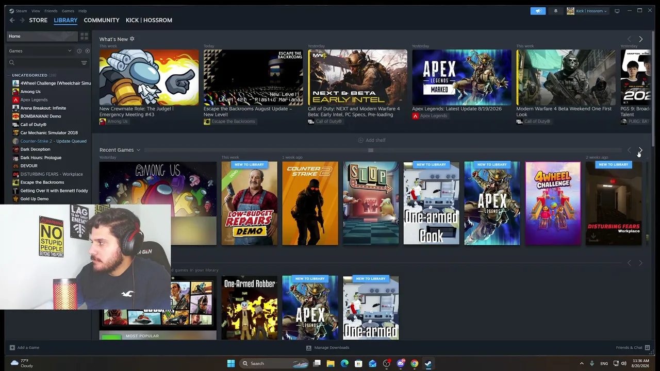Sort sidebar games by recent activity clock icon

tap(79, 51)
